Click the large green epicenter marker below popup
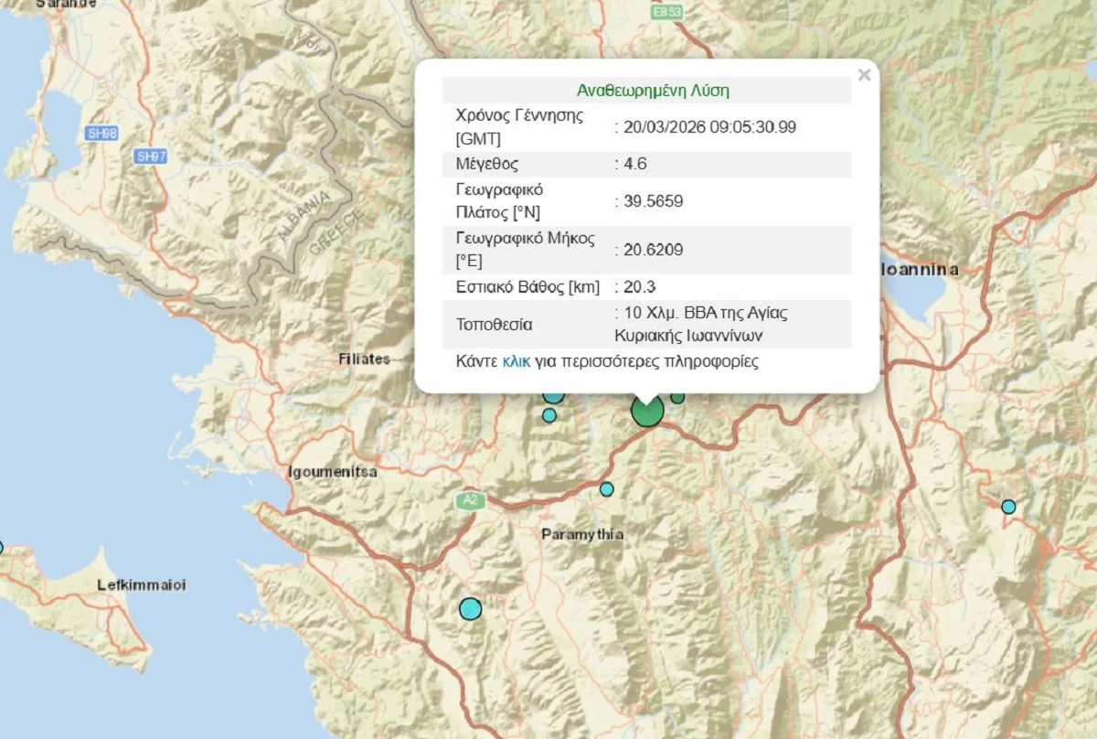The image size is (1097, 739). coord(647,412)
